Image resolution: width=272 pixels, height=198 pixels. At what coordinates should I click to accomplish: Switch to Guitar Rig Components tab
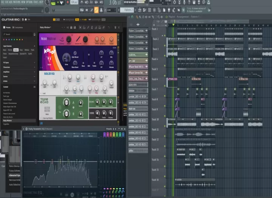click(17, 28)
